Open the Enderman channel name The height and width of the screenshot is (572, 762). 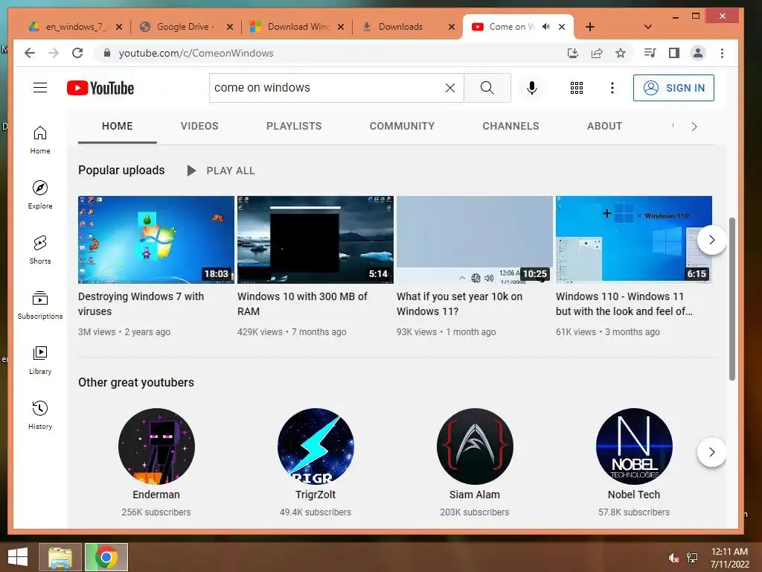(x=156, y=495)
